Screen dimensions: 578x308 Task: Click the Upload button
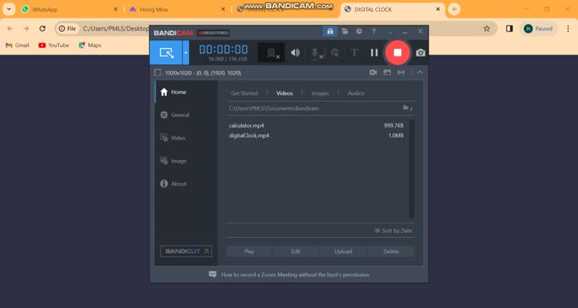coord(343,252)
